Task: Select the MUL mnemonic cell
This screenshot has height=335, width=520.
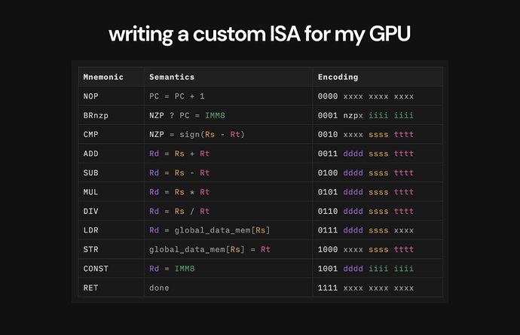Action: coord(91,192)
